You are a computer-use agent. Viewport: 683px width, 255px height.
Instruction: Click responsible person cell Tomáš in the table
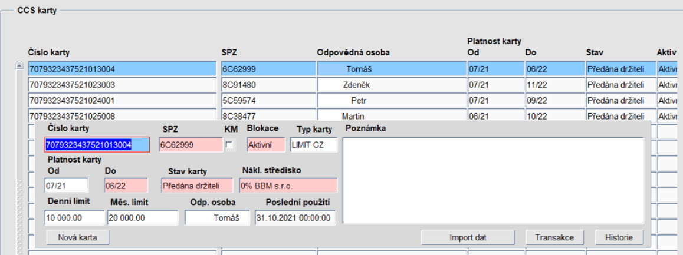pyautogui.click(x=392, y=69)
